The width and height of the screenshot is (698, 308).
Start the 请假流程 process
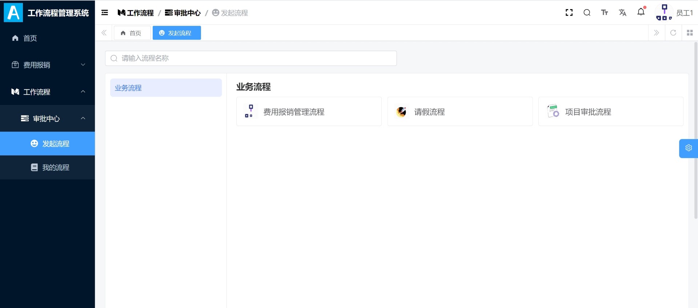point(460,112)
